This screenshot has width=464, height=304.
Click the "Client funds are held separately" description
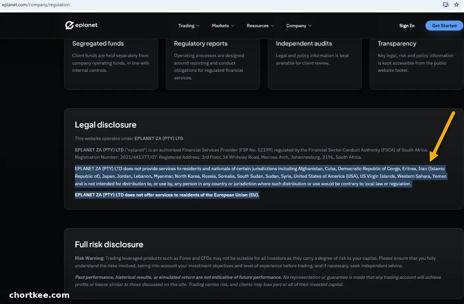(x=111, y=63)
